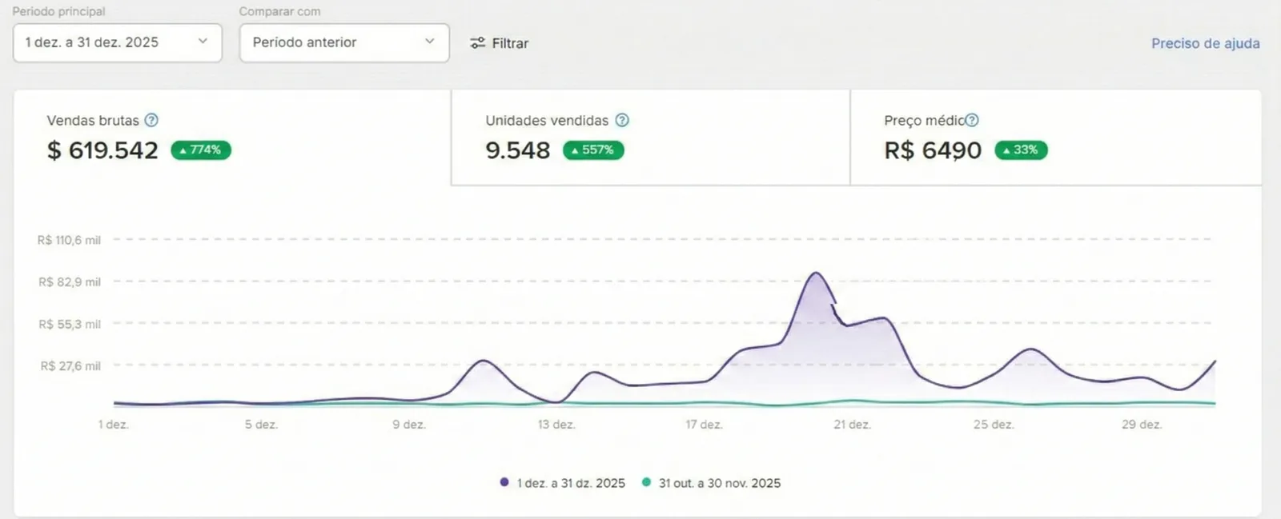Image resolution: width=1281 pixels, height=519 pixels.
Task: Select the Preço médio tab
Action: (x=1055, y=138)
